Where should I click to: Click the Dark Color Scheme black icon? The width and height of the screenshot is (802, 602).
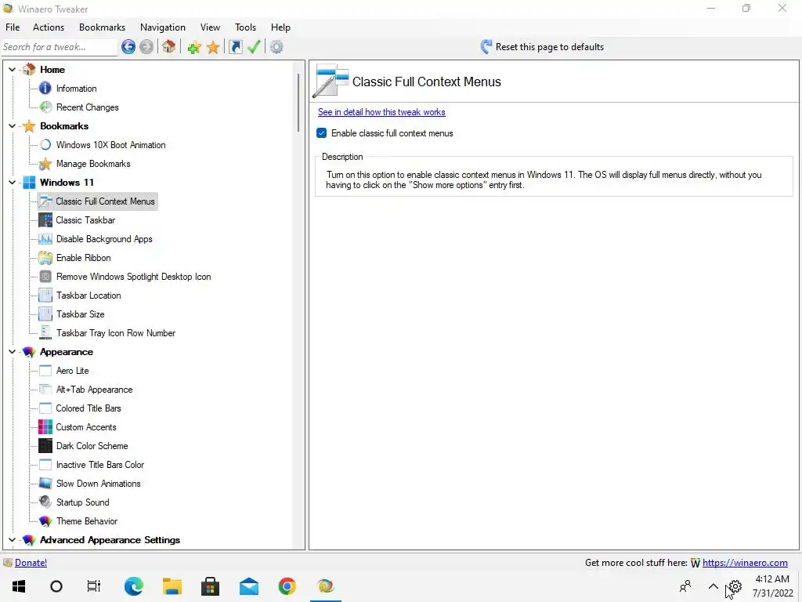45,446
